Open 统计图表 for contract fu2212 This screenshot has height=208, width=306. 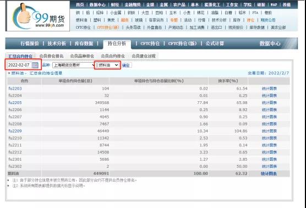269,152
